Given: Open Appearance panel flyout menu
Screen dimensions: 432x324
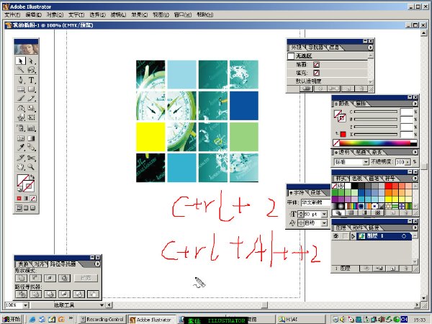Looking at the screenshot, I should point(370,48).
